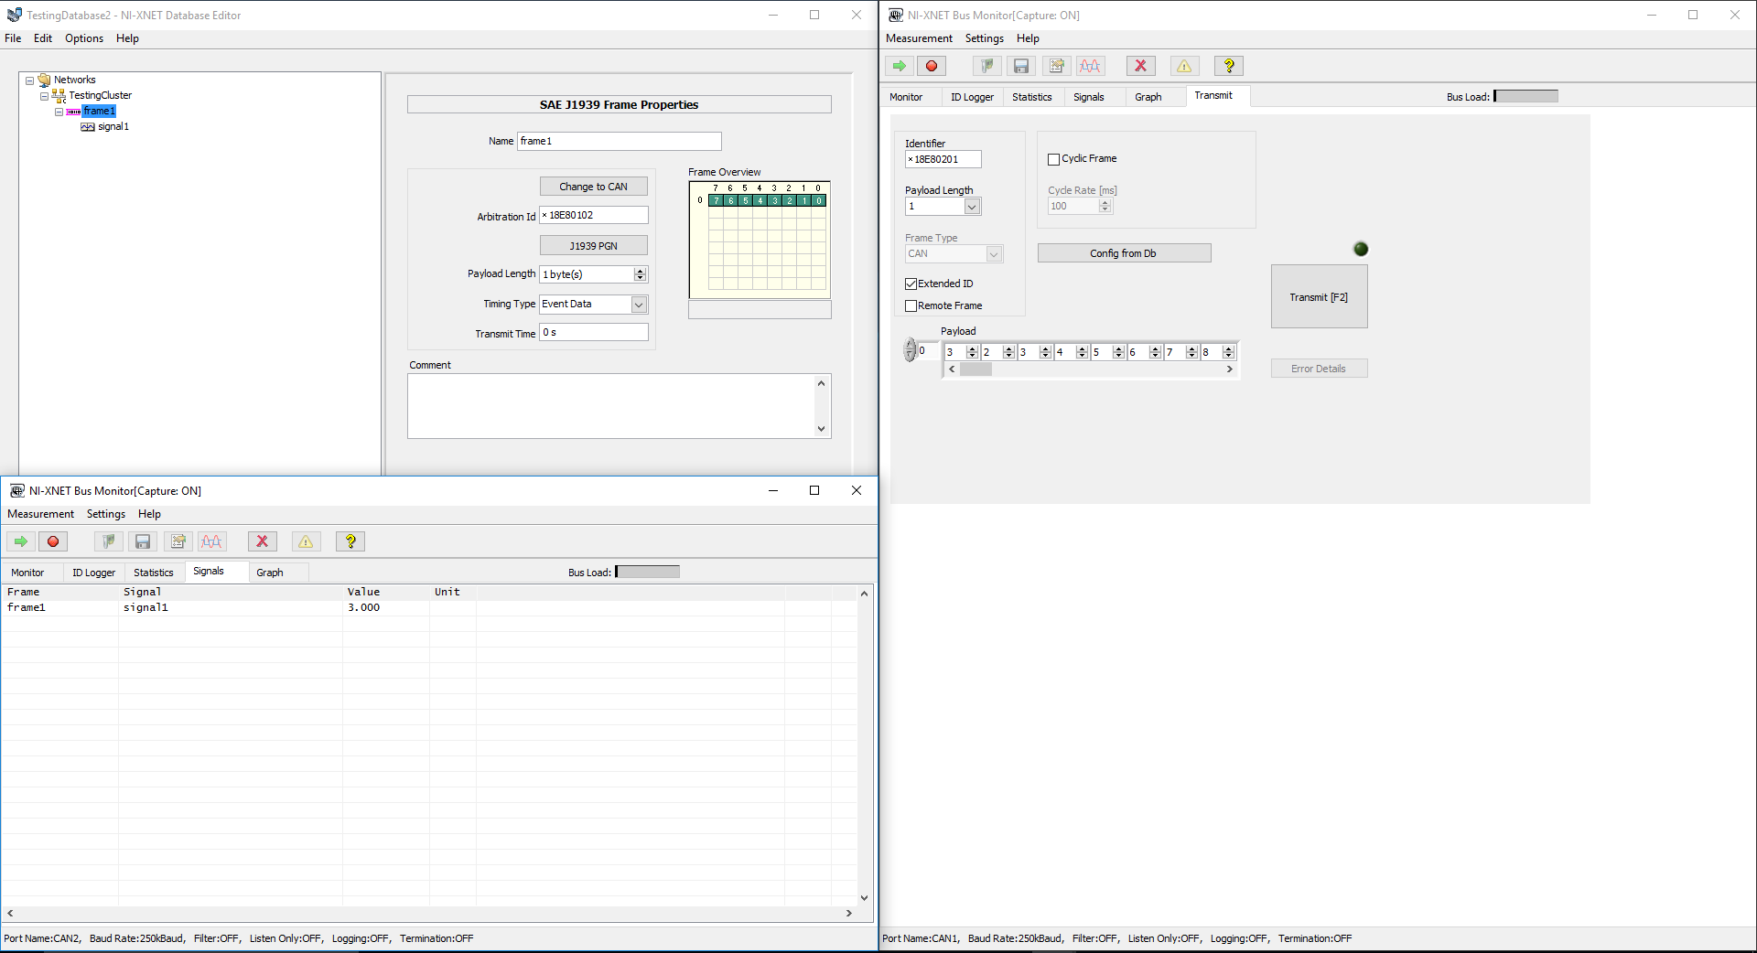The width and height of the screenshot is (1757, 953).
Task: Click the Change to CAN button
Action: pyautogui.click(x=594, y=187)
